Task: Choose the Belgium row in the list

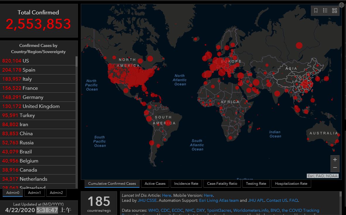Action: (38, 161)
